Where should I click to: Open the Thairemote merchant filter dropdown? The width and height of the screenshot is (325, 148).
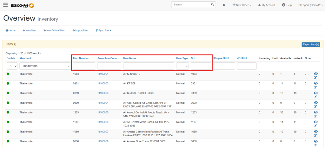[x=45, y=66]
